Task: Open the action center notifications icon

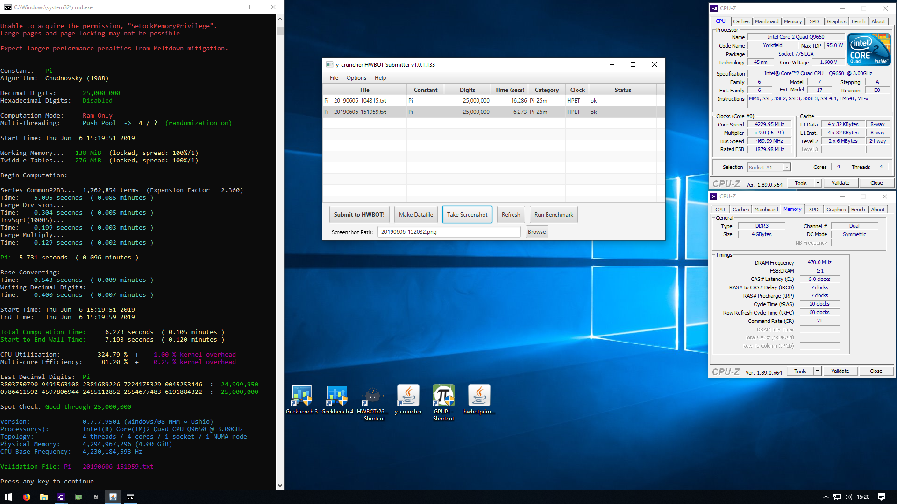Action: pyautogui.click(x=882, y=497)
